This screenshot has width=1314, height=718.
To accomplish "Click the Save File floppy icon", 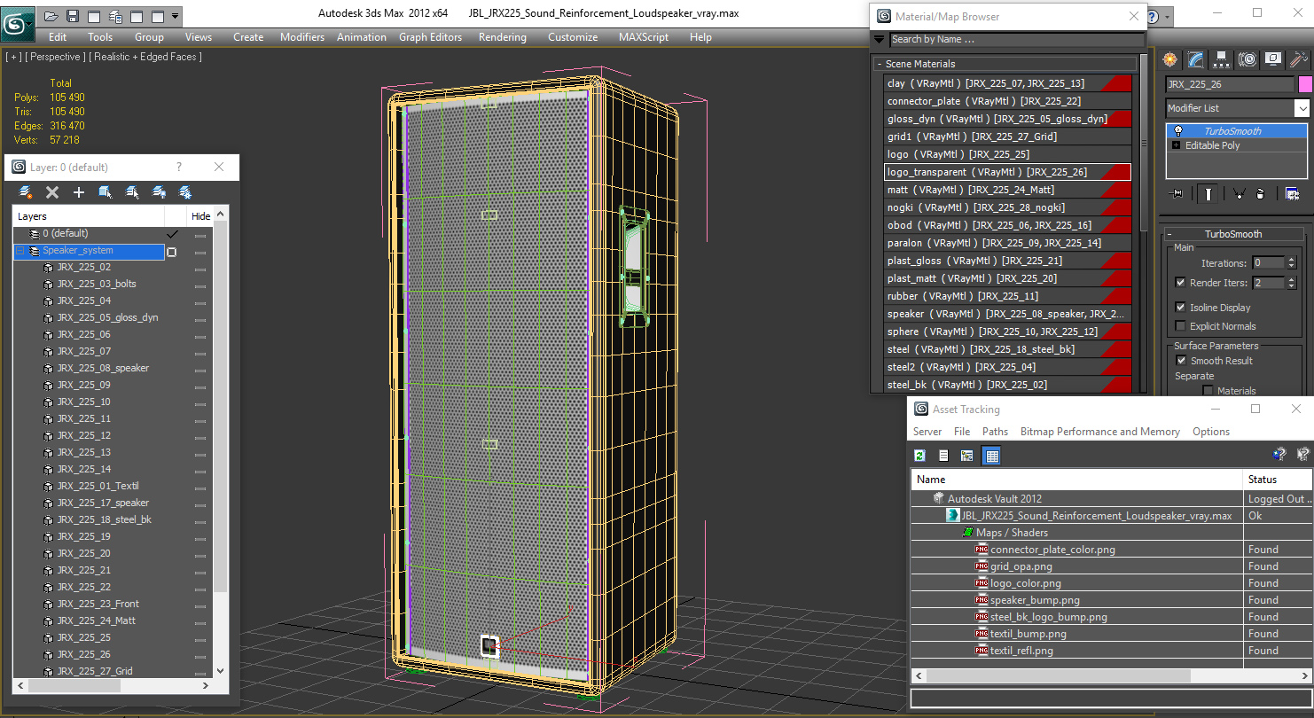I will click(73, 16).
